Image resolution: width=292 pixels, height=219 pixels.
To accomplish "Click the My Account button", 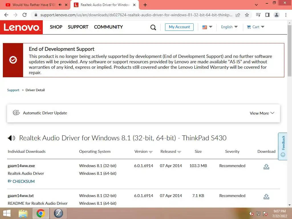I will tap(179, 27).
